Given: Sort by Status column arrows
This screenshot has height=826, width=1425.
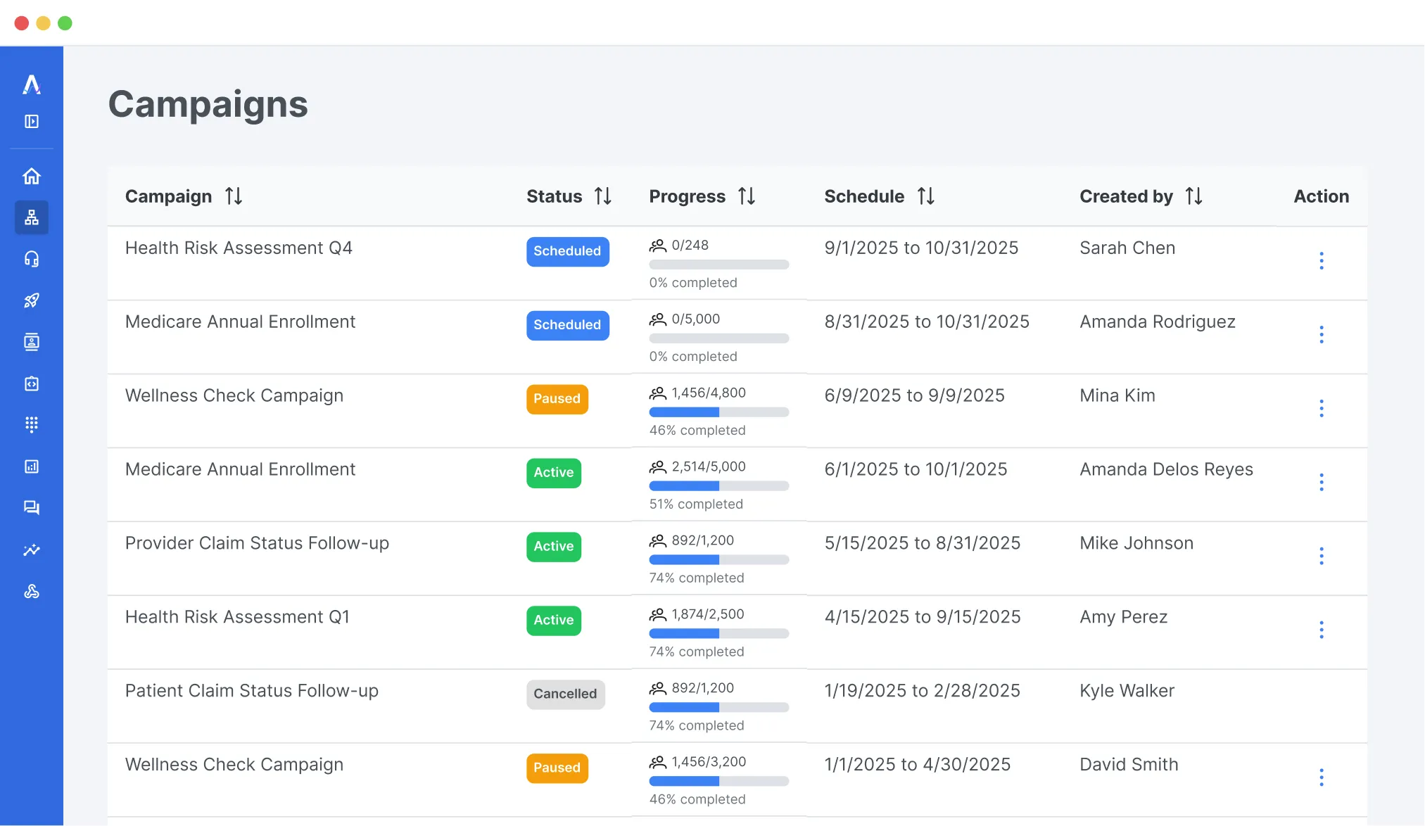Looking at the screenshot, I should click(x=603, y=196).
